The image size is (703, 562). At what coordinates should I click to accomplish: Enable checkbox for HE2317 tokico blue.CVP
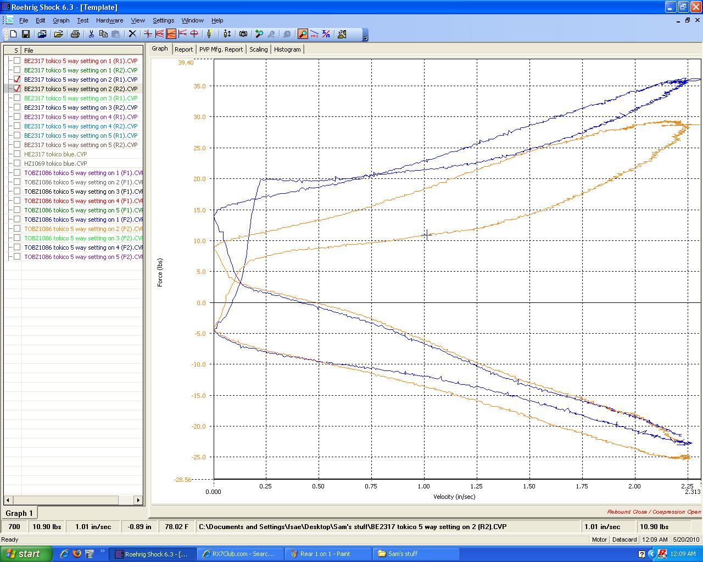pos(17,154)
